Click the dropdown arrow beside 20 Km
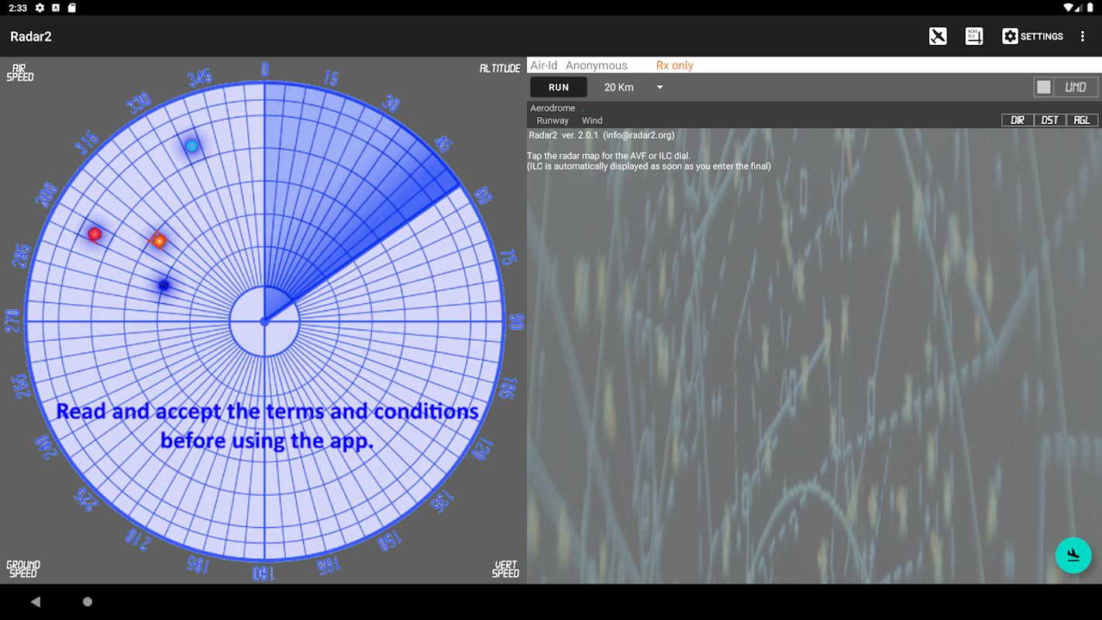 tap(660, 88)
